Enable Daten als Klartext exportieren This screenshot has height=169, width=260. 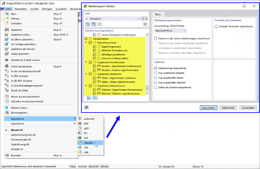pyautogui.click(x=156, y=87)
